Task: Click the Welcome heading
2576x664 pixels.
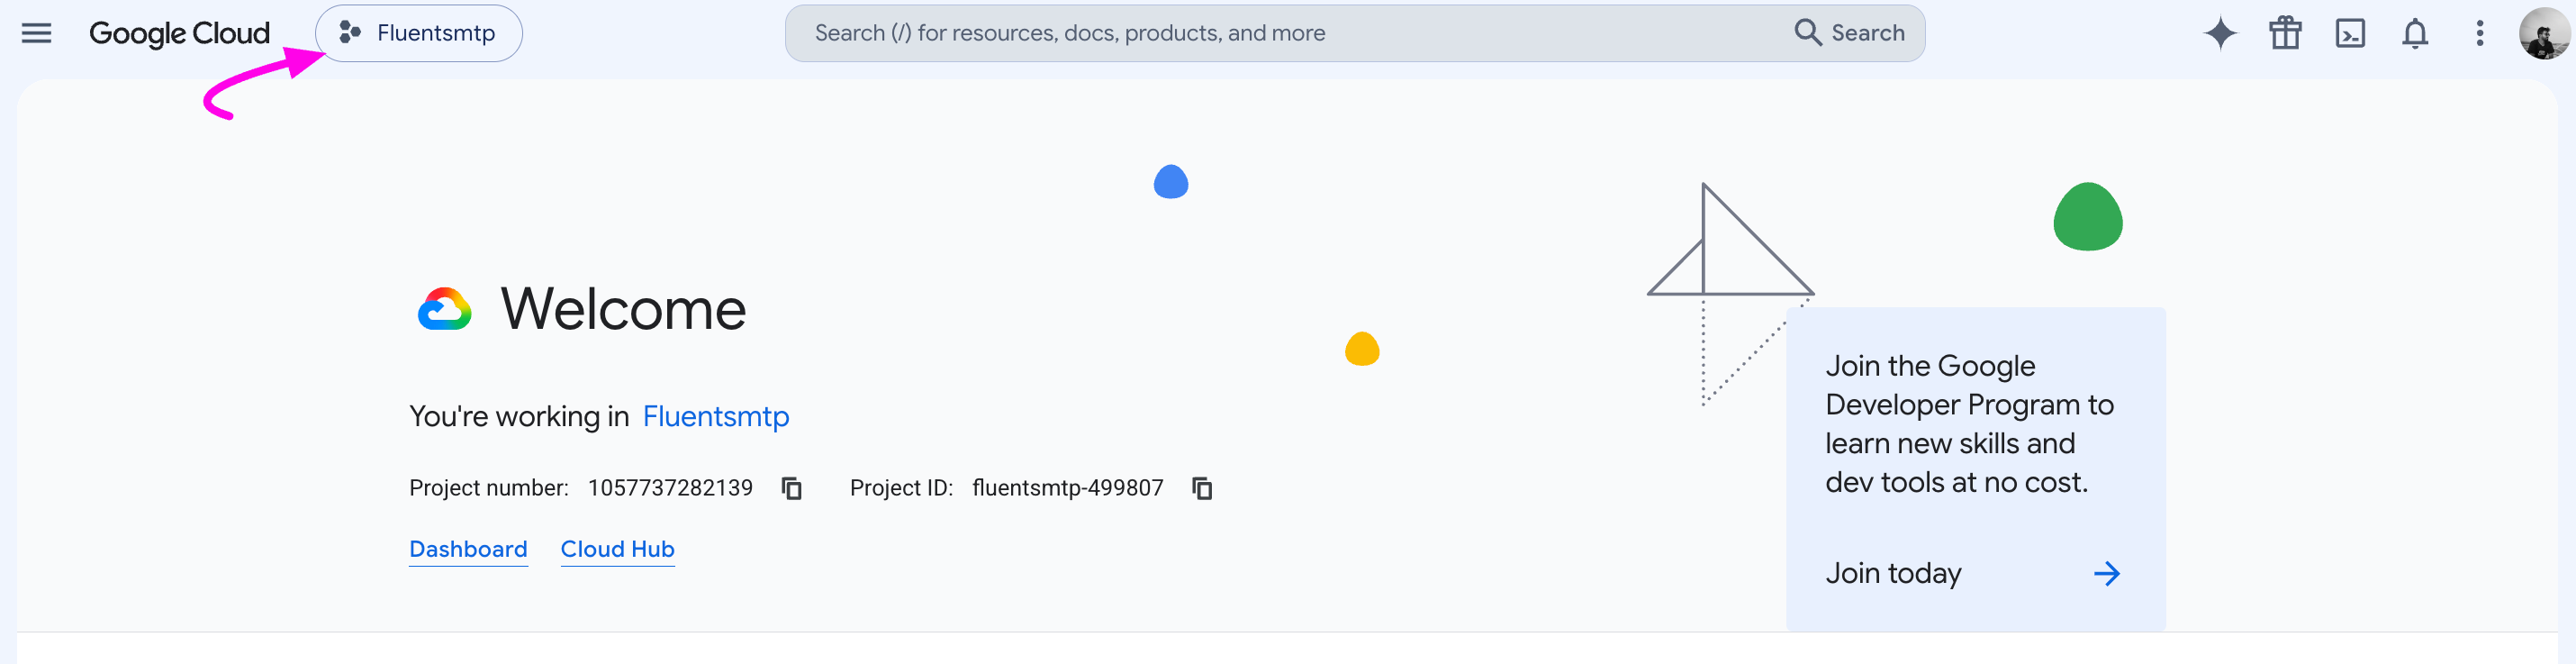Action: pos(623,309)
